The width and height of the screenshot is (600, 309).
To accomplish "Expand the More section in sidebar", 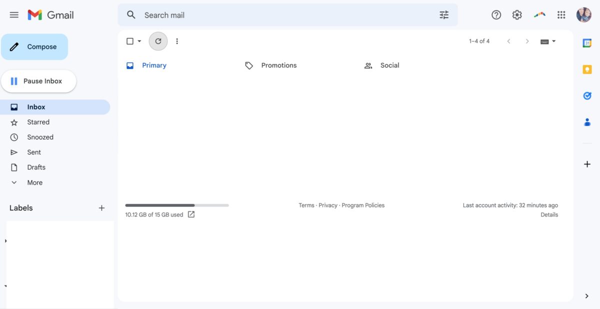I will tap(34, 182).
